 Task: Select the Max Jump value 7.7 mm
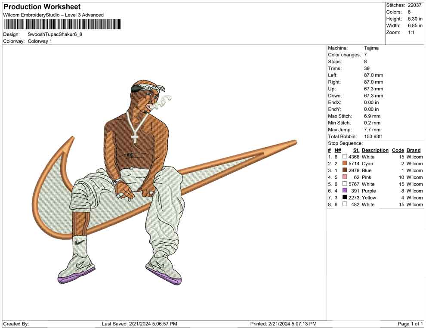(x=372, y=130)
